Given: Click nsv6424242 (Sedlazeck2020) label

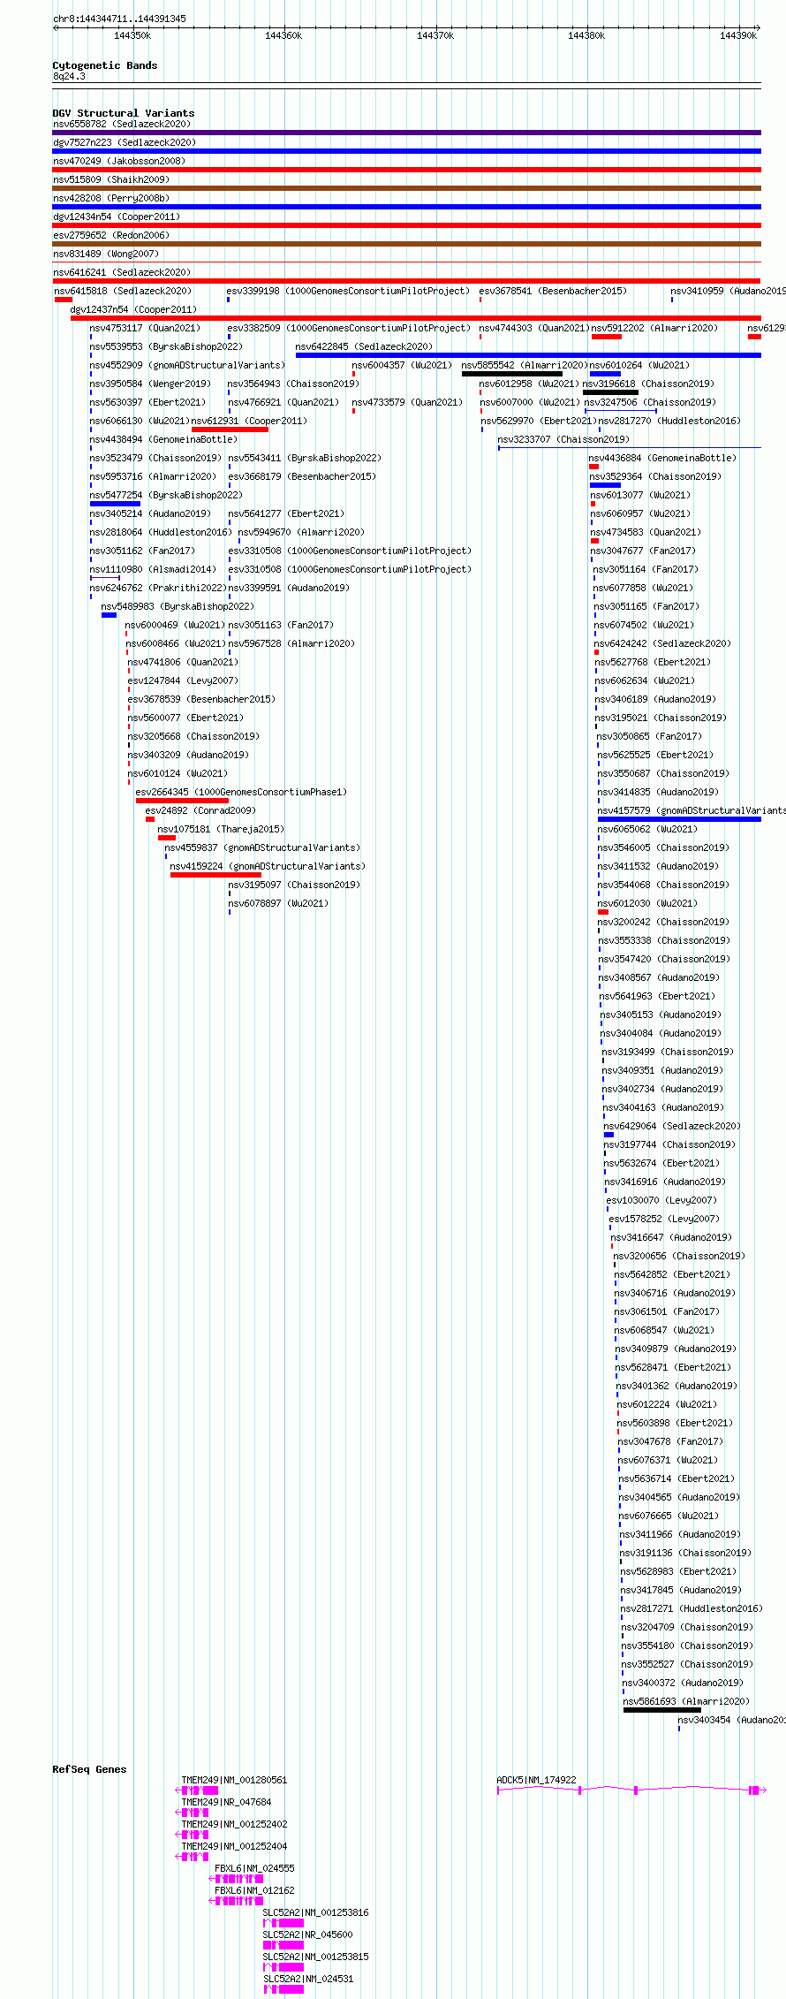Looking at the screenshot, I should point(662,644).
